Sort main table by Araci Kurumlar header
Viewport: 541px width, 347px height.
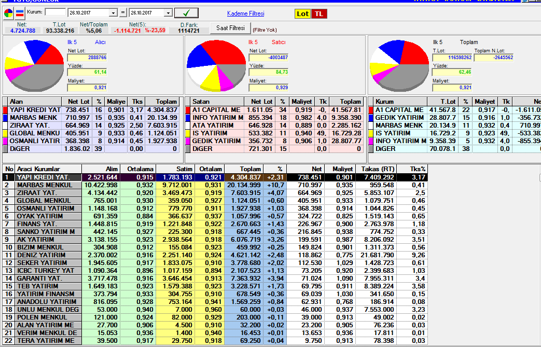click(x=48, y=169)
